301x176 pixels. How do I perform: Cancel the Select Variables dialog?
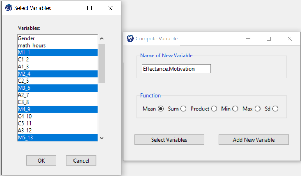[81, 160]
